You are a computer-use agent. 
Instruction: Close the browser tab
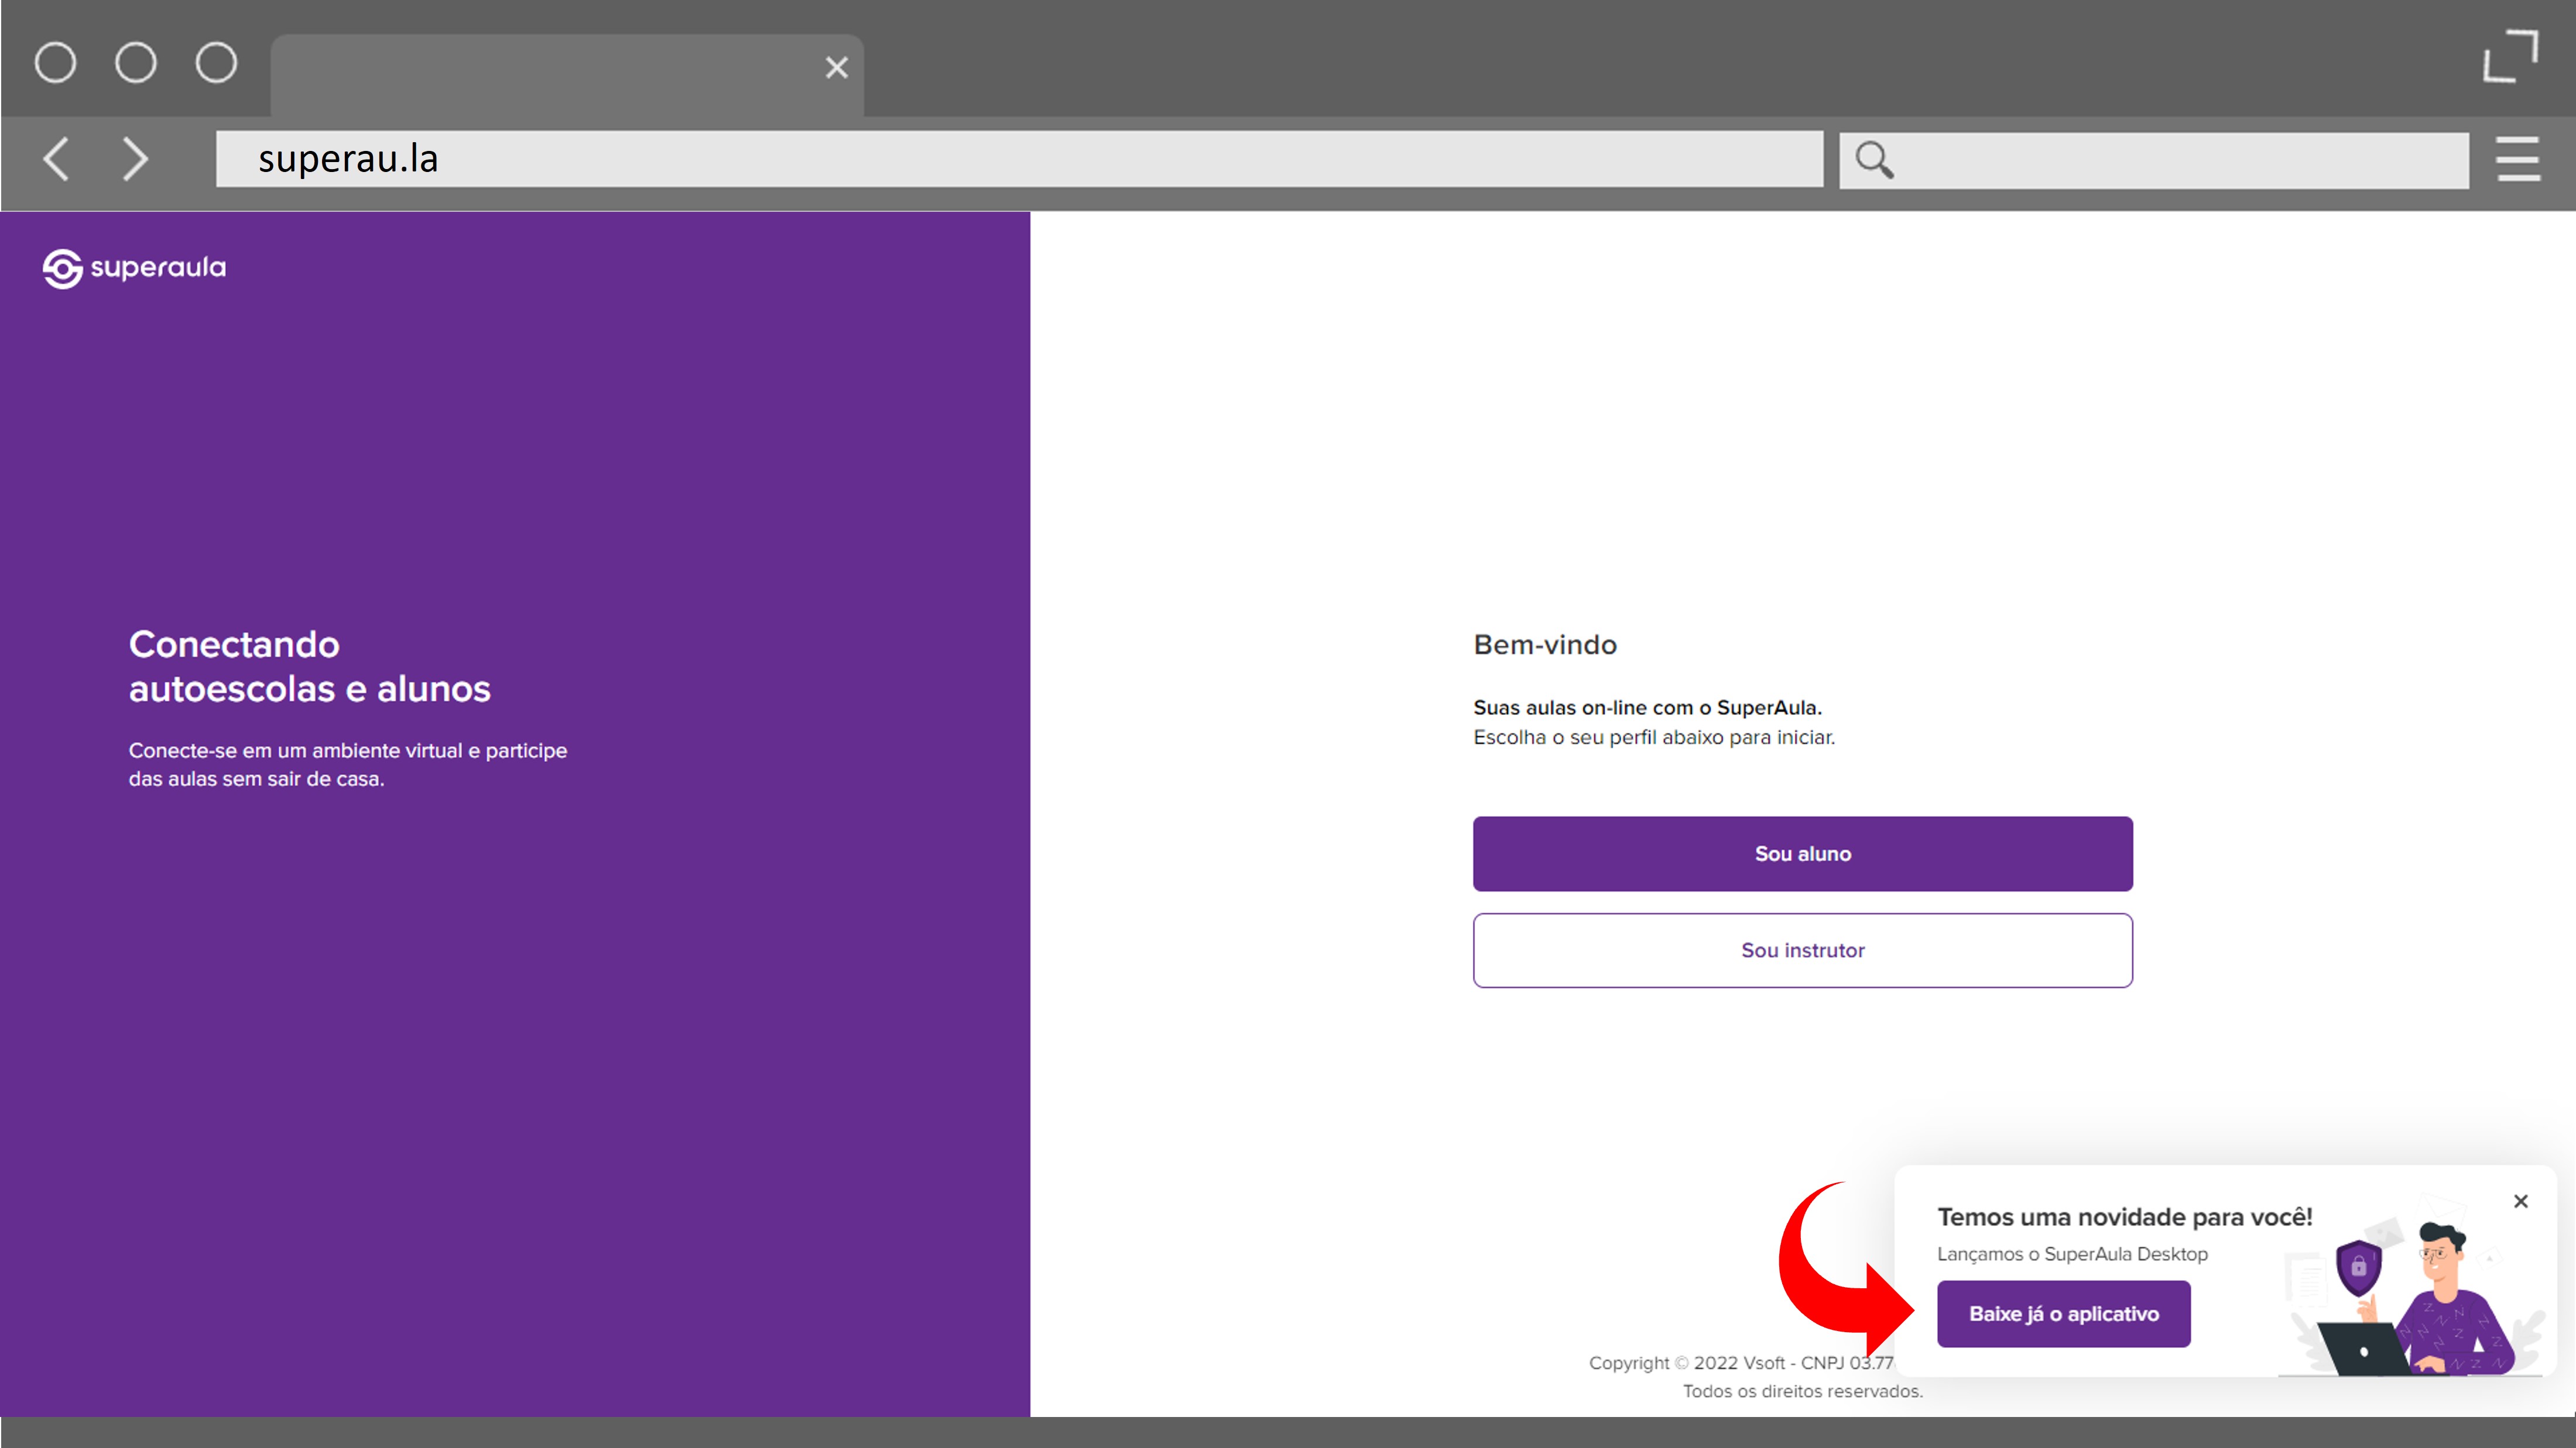click(x=836, y=68)
